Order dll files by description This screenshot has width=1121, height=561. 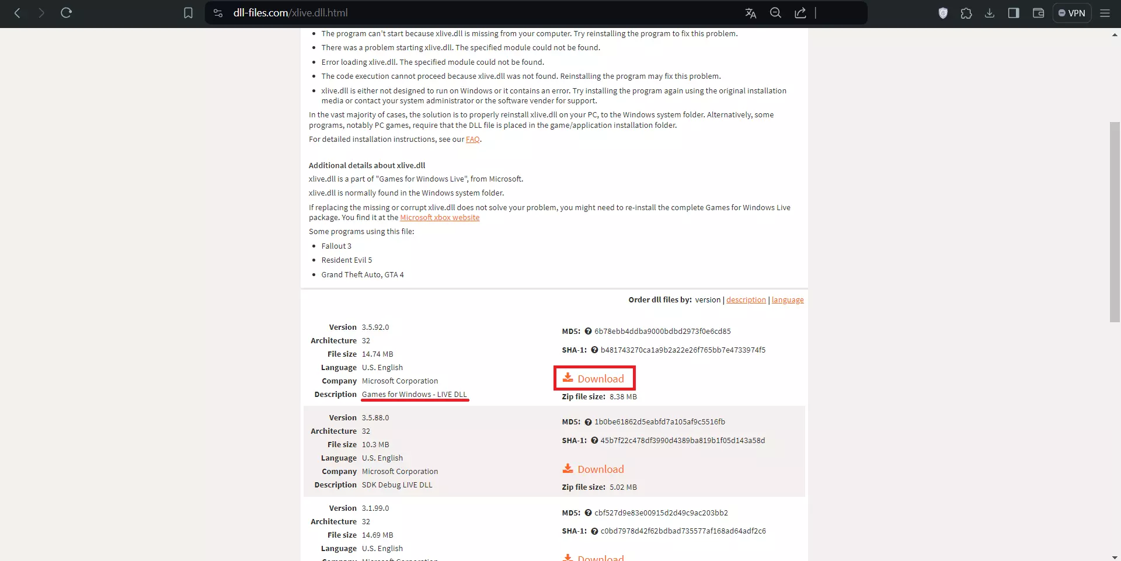(746, 300)
